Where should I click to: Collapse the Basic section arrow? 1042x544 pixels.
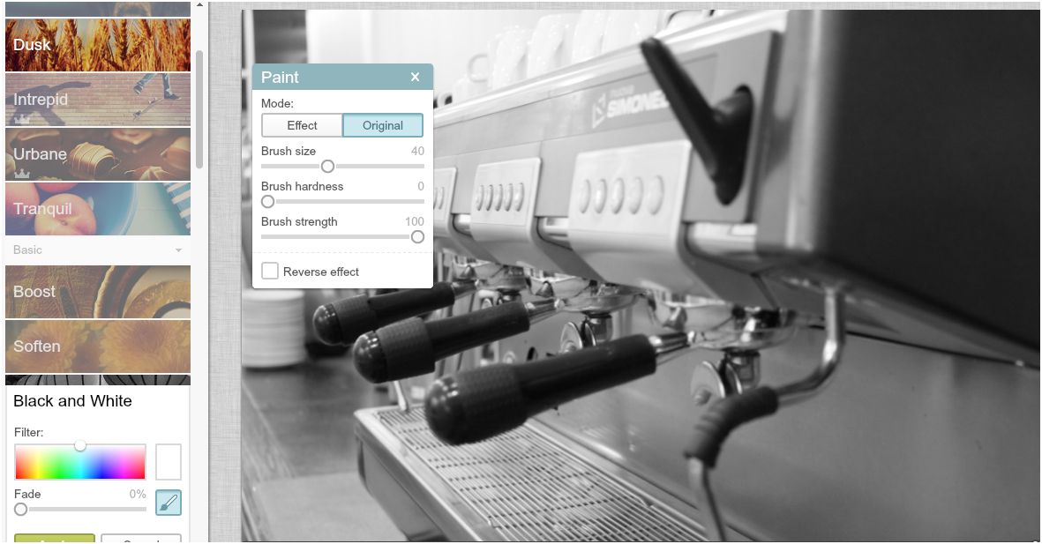[178, 250]
